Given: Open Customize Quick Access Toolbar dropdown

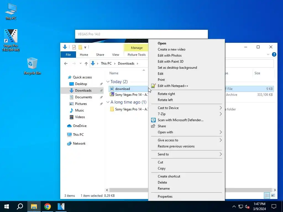Looking at the screenshot, I should 85,47.
